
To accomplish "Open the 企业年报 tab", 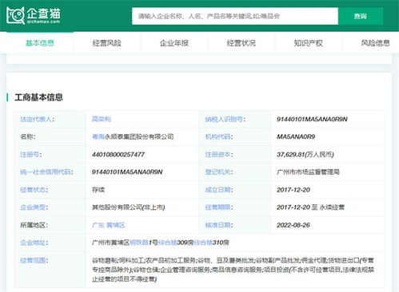I will [174, 43].
